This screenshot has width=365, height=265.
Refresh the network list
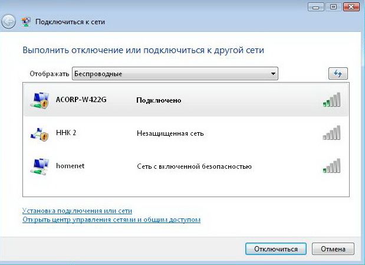click(338, 74)
